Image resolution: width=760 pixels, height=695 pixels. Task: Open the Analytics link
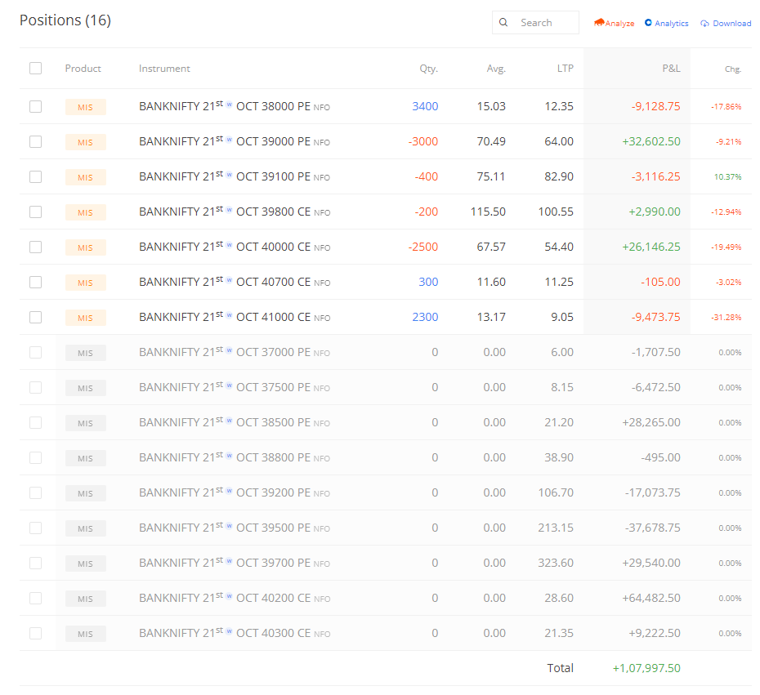[x=667, y=23]
